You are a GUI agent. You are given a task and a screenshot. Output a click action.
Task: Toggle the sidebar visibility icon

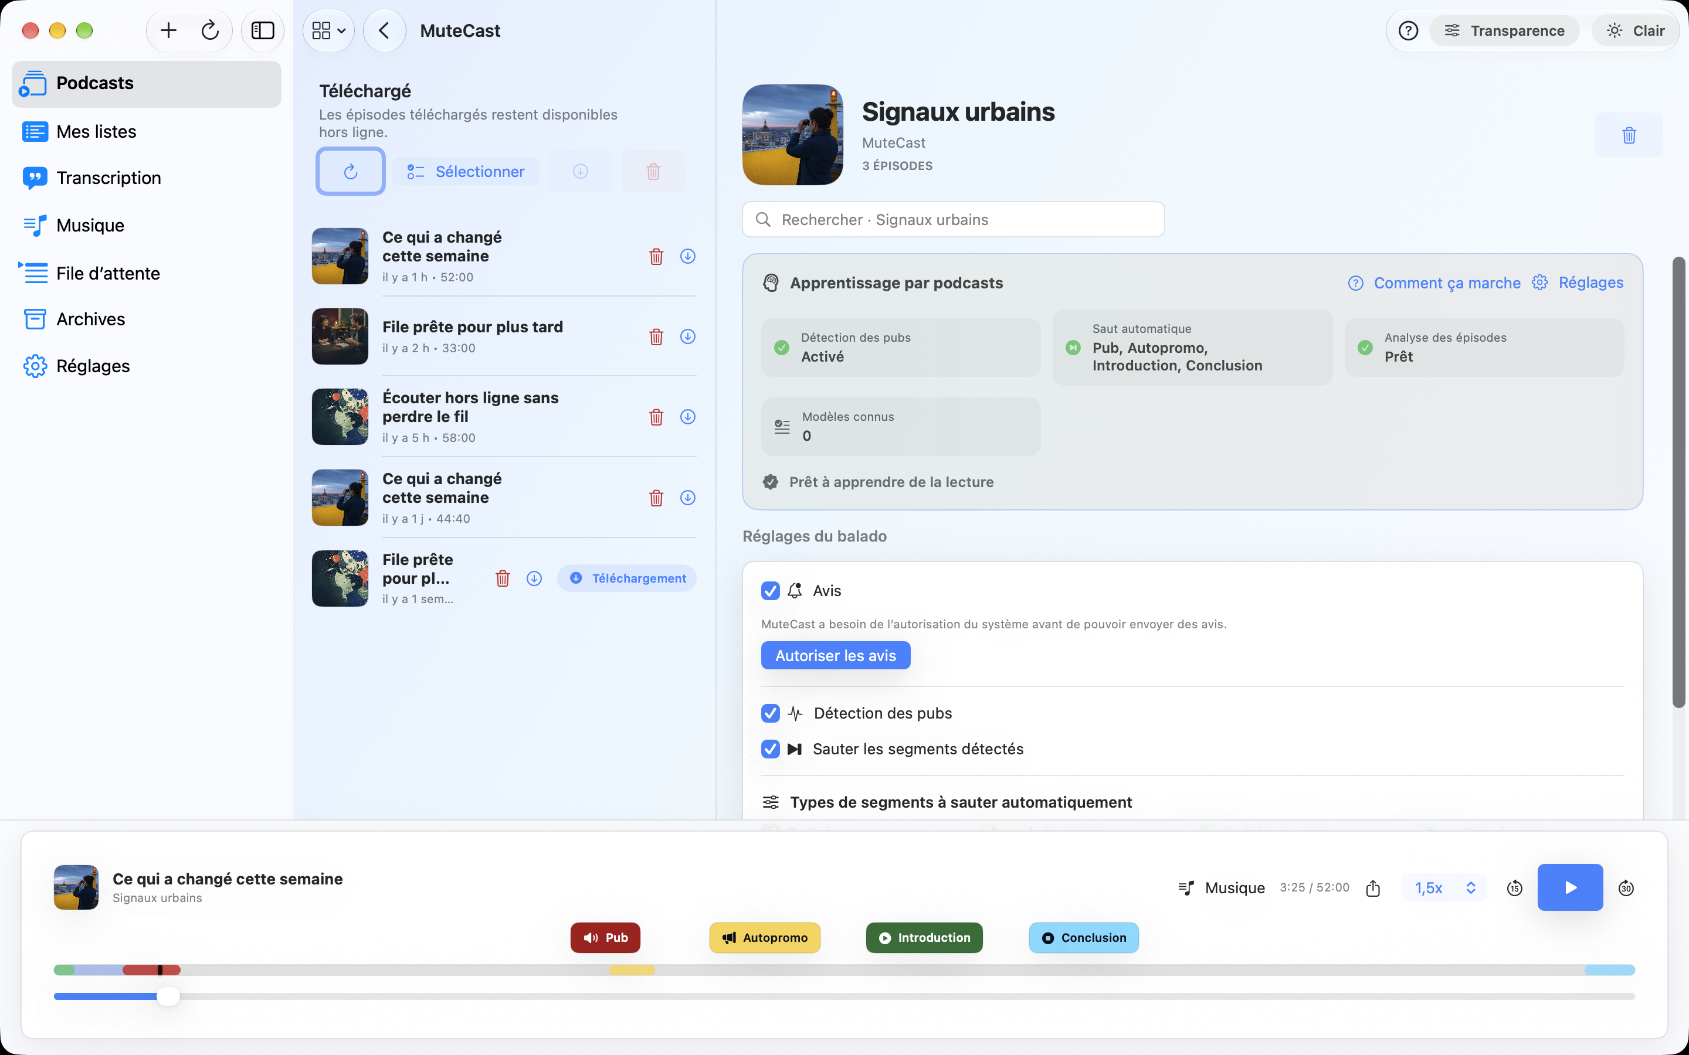click(262, 30)
